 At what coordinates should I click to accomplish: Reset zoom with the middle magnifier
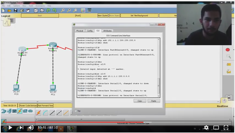69,10
